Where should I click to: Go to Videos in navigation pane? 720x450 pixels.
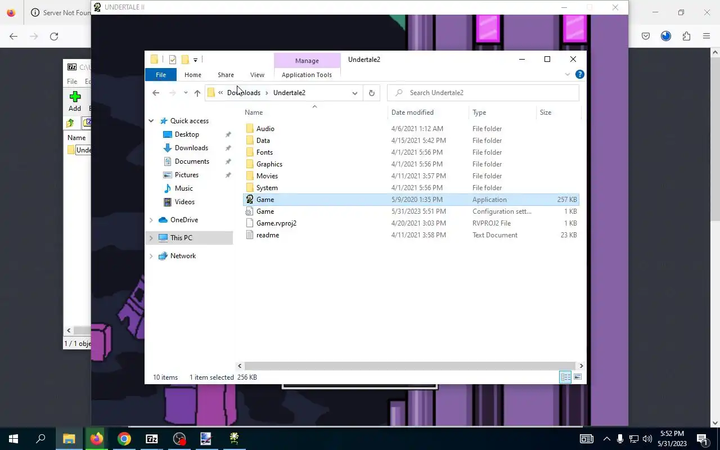click(x=184, y=202)
